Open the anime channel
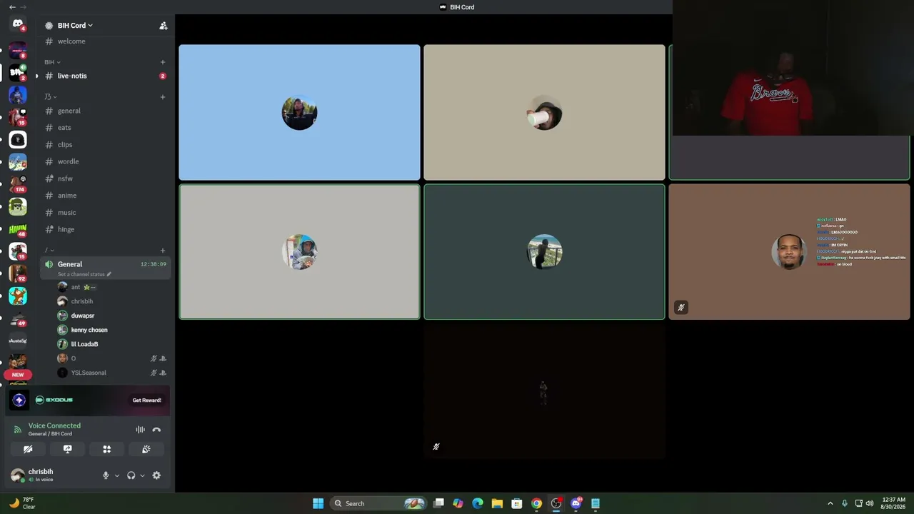The width and height of the screenshot is (914, 514). tap(105, 196)
